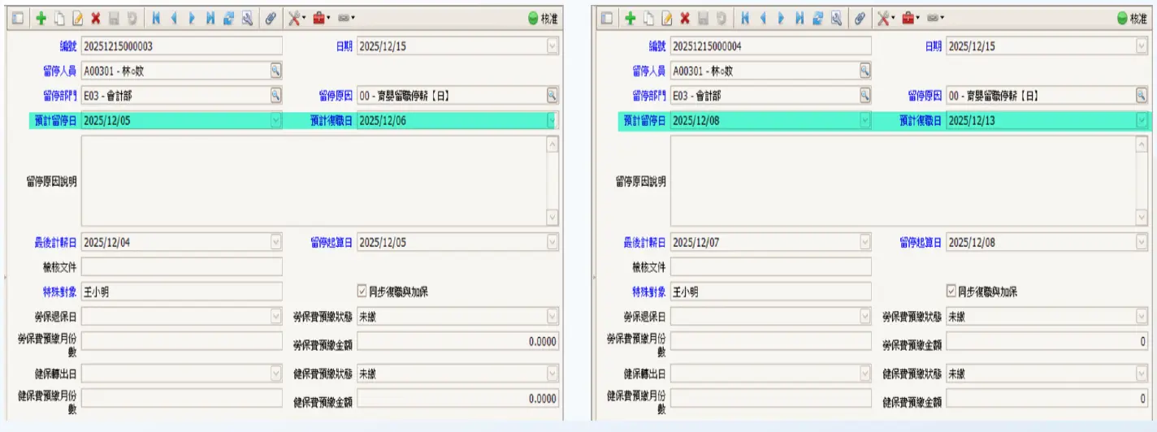Screen dimensions: 1157x432
Task: Open 留停人員 lookup in record 20251215000003
Action: pos(275,71)
